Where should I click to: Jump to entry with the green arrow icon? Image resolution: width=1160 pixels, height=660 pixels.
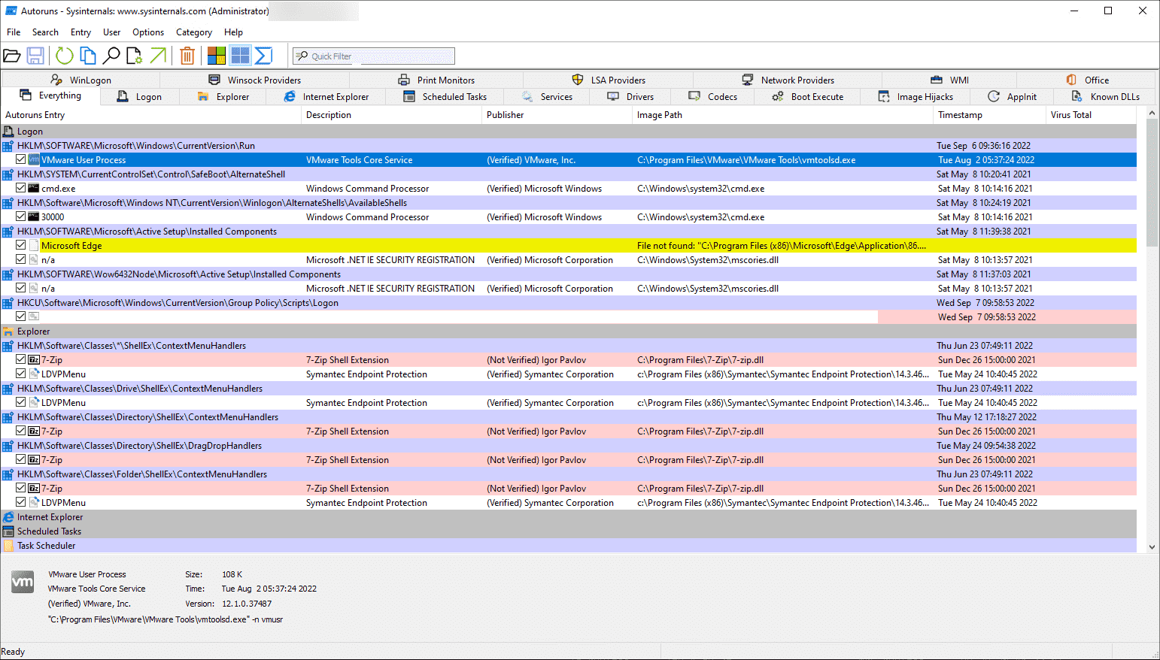pyautogui.click(x=158, y=55)
